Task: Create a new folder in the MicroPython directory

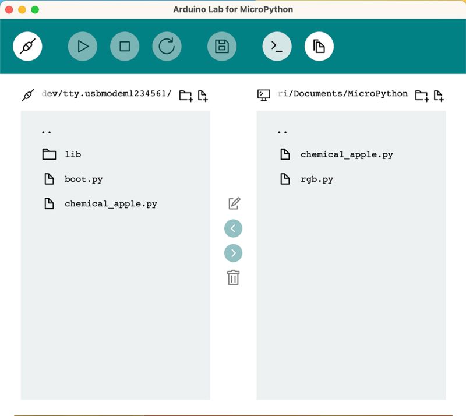Action: [x=422, y=96]
